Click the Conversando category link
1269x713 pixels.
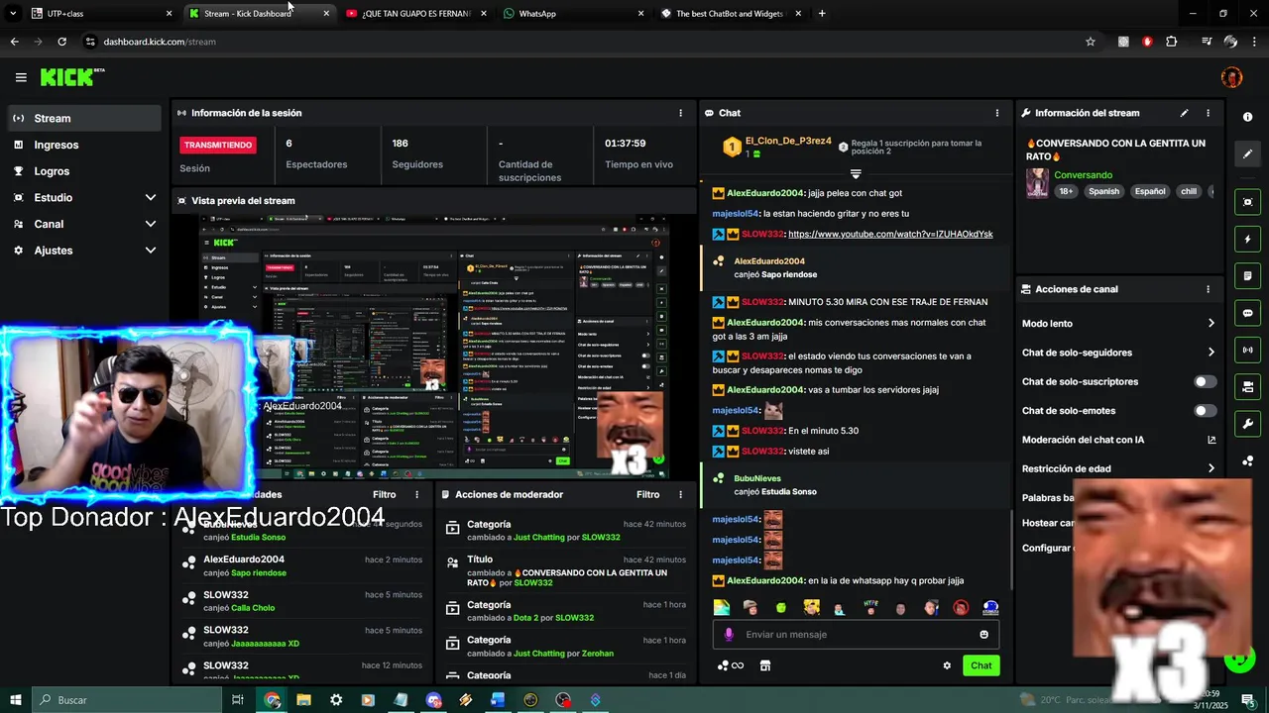click(1083, 175)
